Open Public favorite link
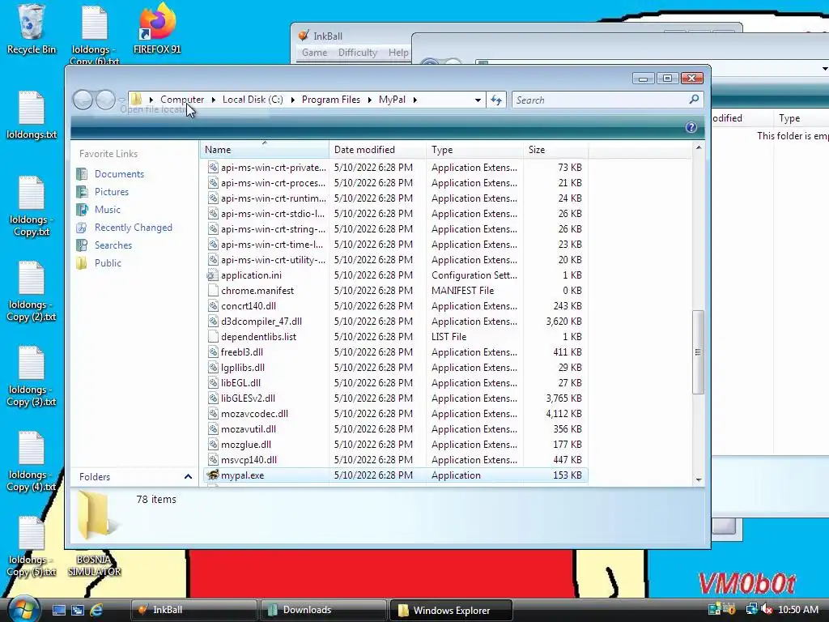Screen dimensions: 829x622 [108, 263]
